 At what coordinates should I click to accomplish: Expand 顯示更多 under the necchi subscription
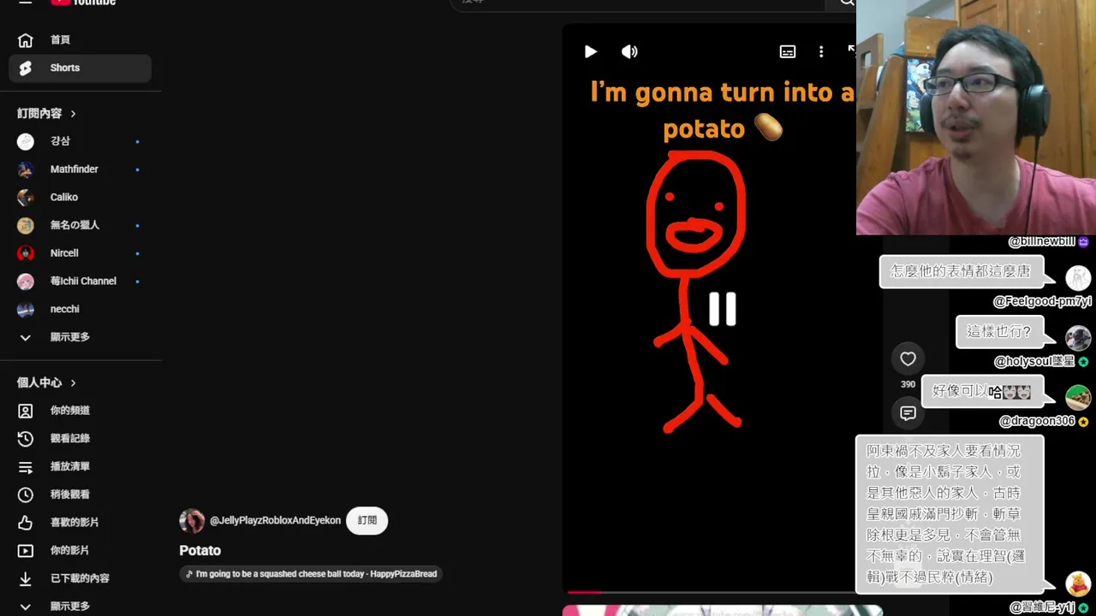pyautogui.click(x=80, y=337)
